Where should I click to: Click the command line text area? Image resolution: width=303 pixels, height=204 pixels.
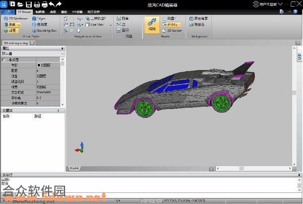149,184
